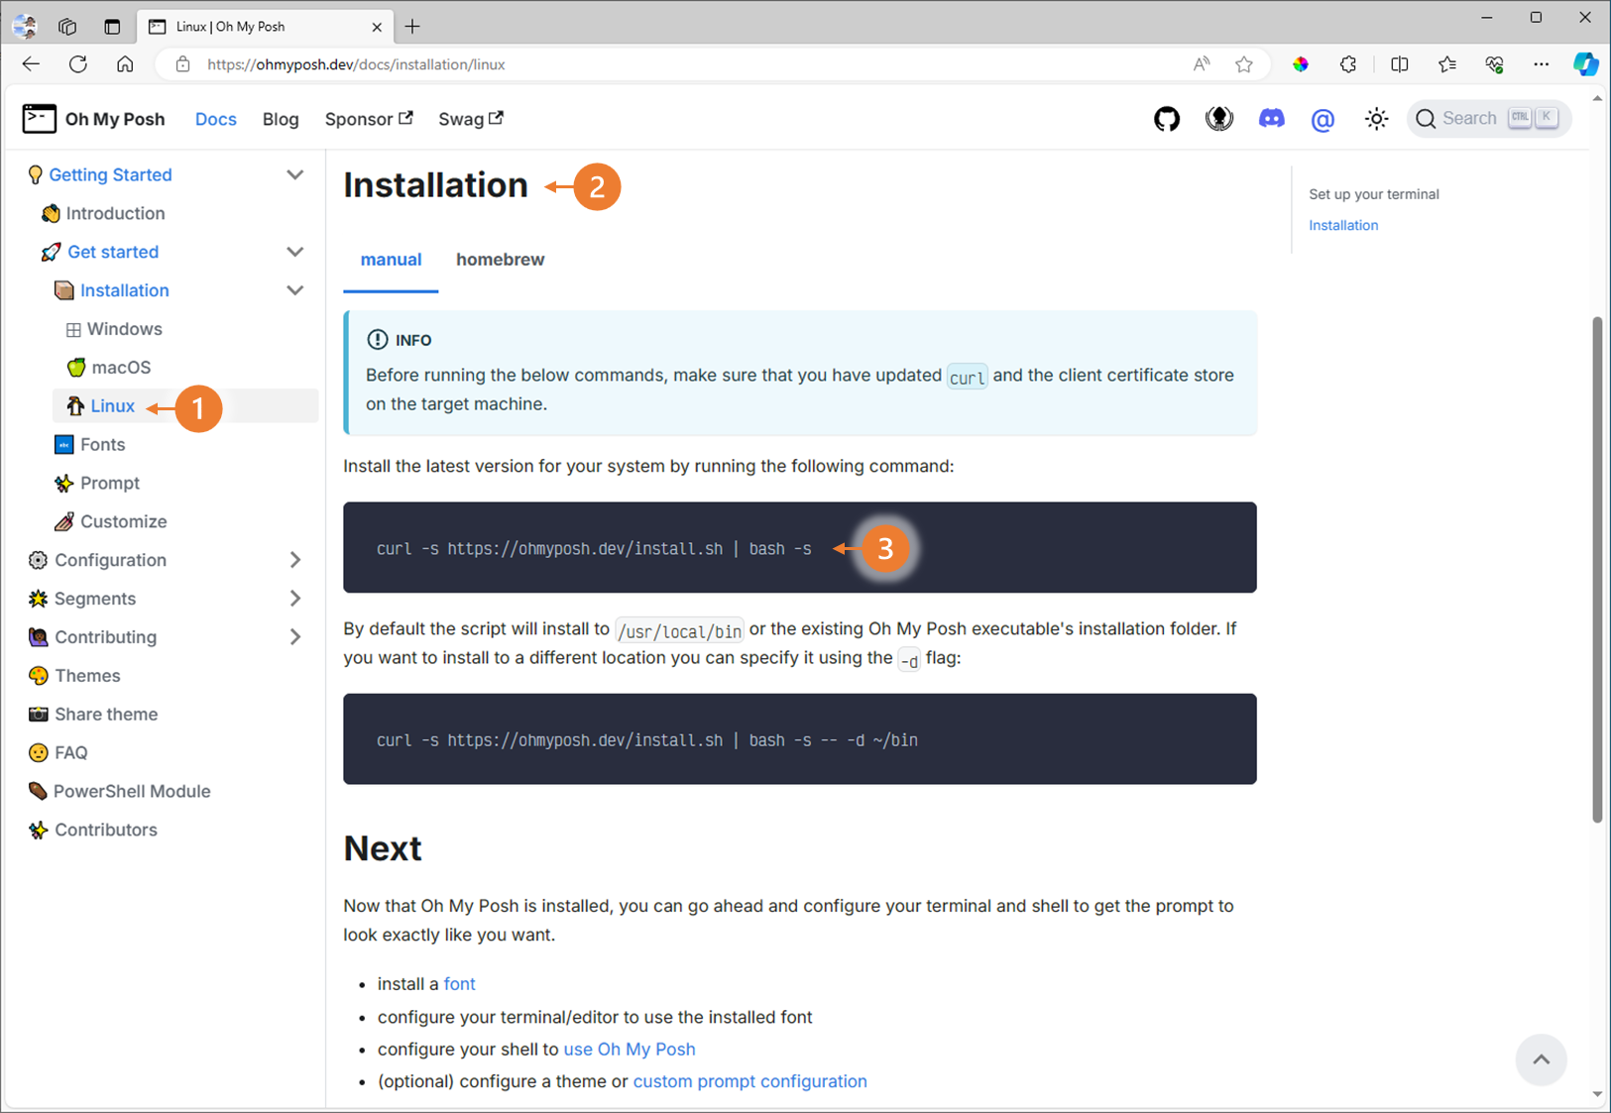Collapse the Installation chevron in sidebar

pyautogui.click(x=294, y=290)
